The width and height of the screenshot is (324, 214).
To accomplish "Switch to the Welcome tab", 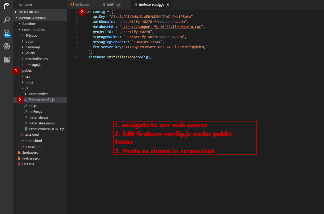I will [82, 5].
